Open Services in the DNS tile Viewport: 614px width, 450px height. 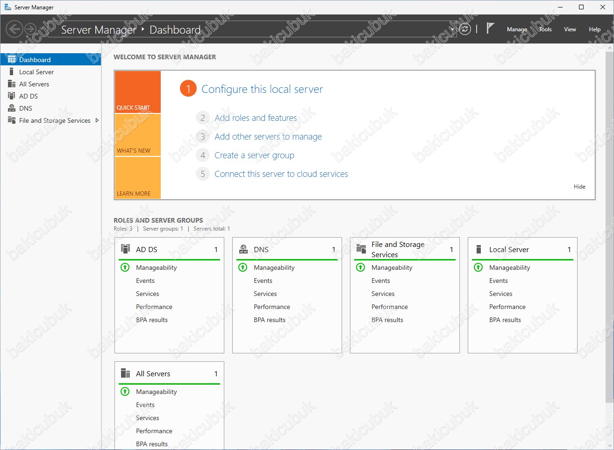pos(265,294)
